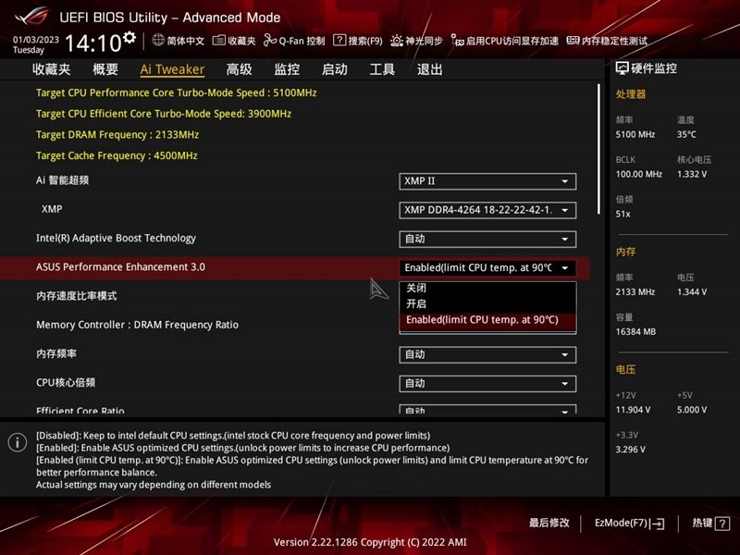The width and height of the screenshot is (740, 555).
Task: Click 启用CPU访问显存加速 icon
Action: coord(457,40)
